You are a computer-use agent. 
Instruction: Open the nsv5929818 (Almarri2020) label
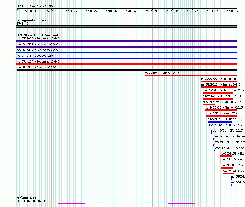tap(221, 84)
